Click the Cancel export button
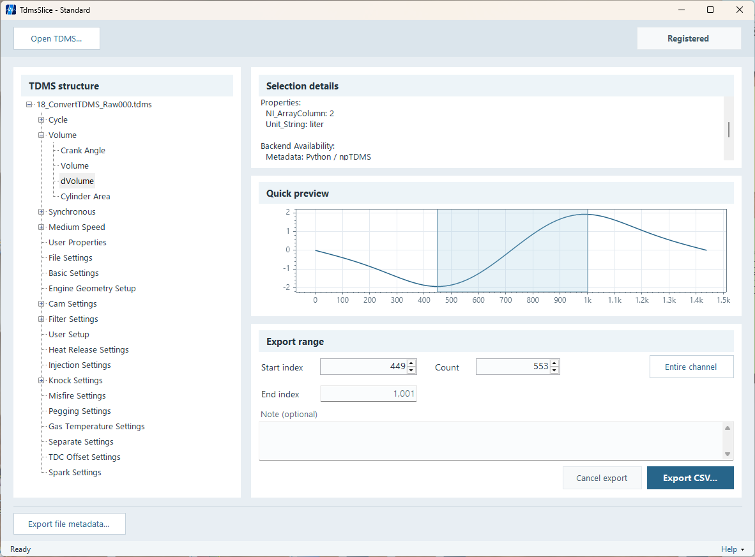Viewport: 755px width, 557px height. 602,478
